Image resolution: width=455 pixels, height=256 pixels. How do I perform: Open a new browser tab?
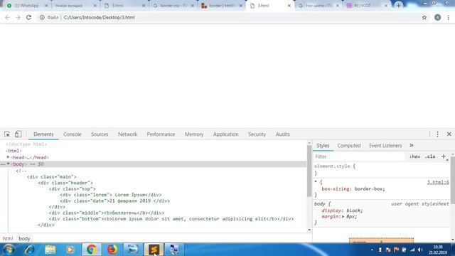[x=398, y=6]
